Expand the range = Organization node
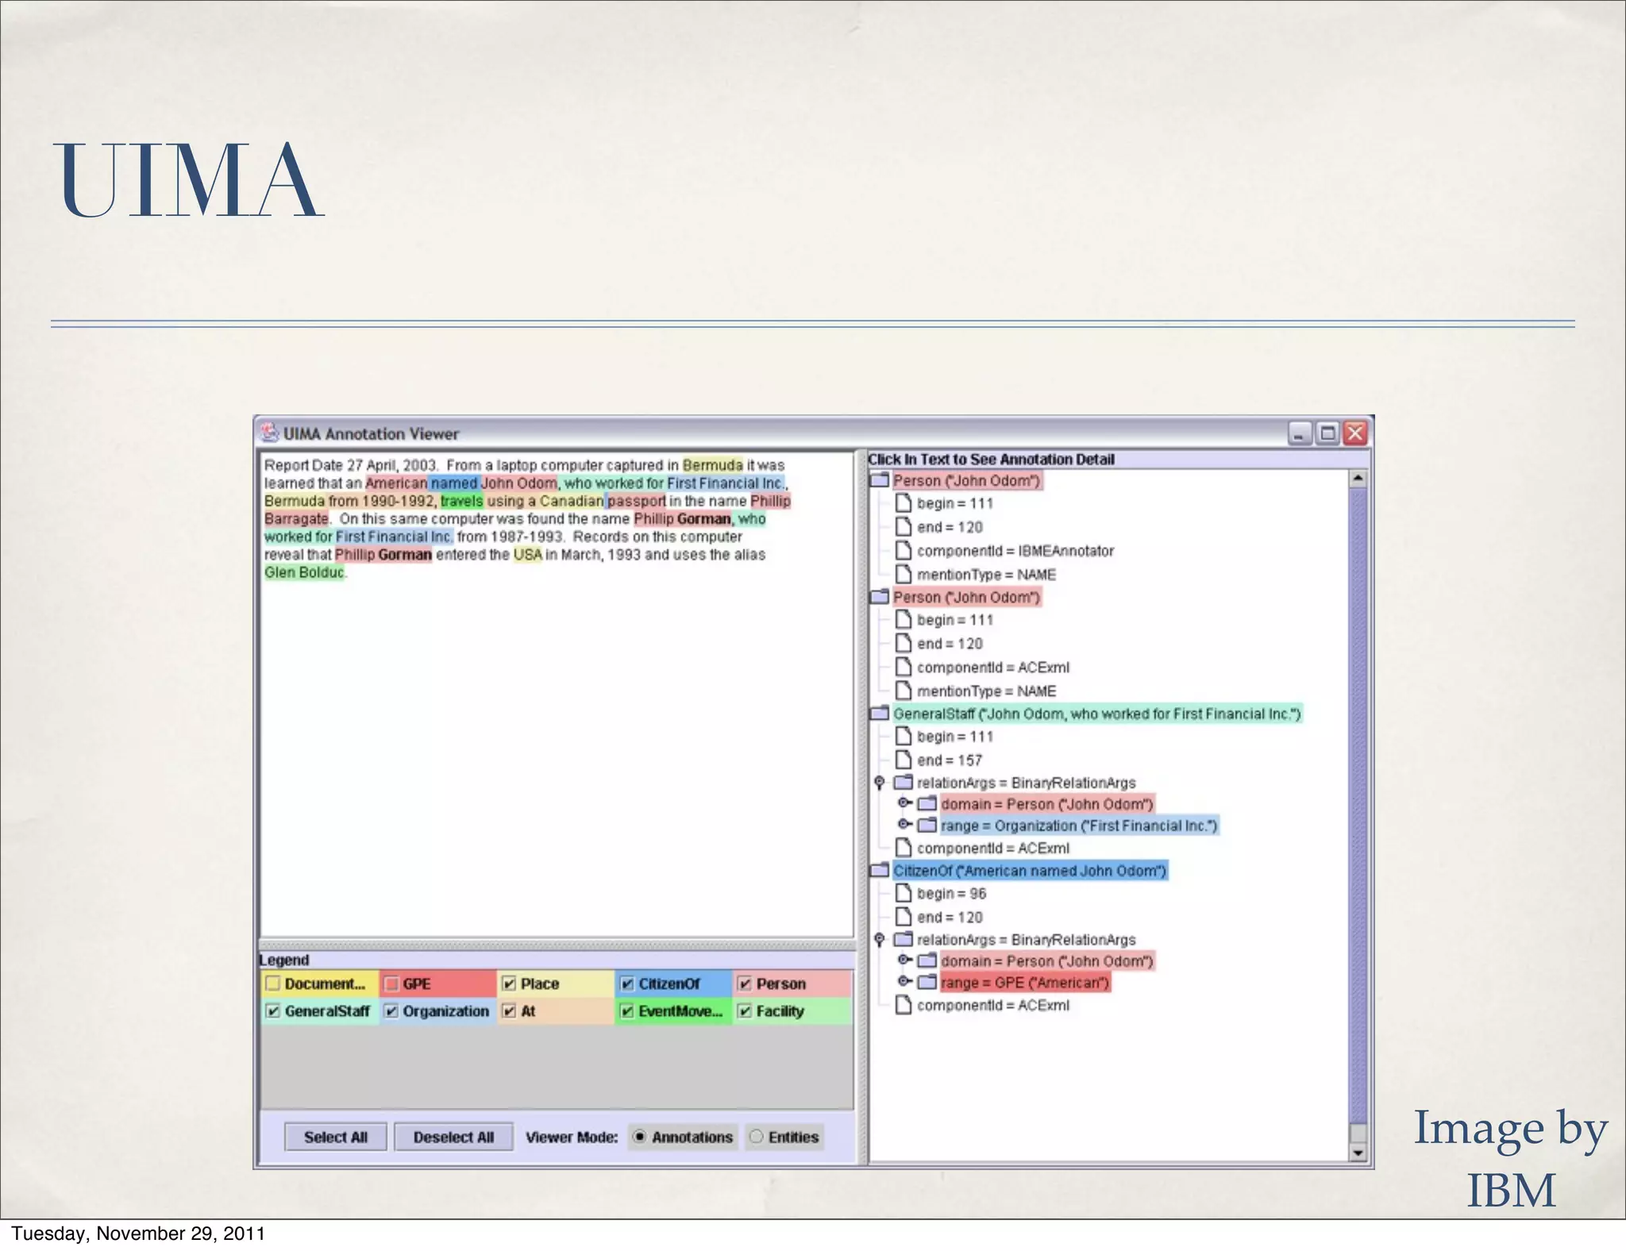Image resolution: width=1626 pixels, height=1251 pixels. tap(904, 825)
